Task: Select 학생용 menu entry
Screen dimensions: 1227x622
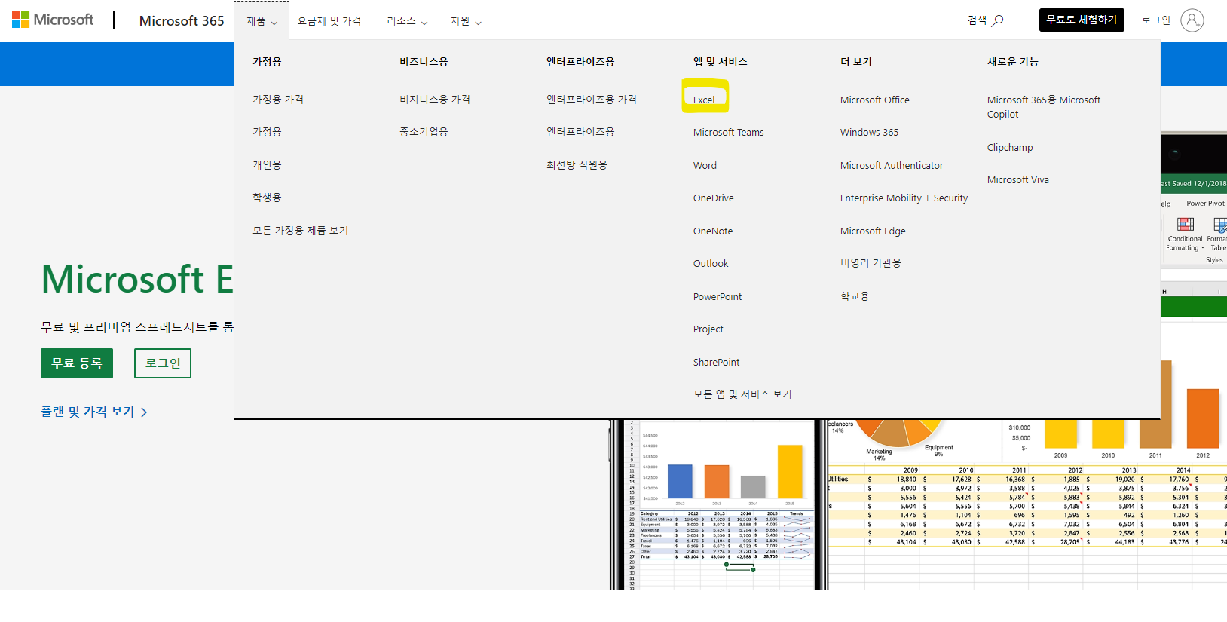Action: [x=267, y=198]
